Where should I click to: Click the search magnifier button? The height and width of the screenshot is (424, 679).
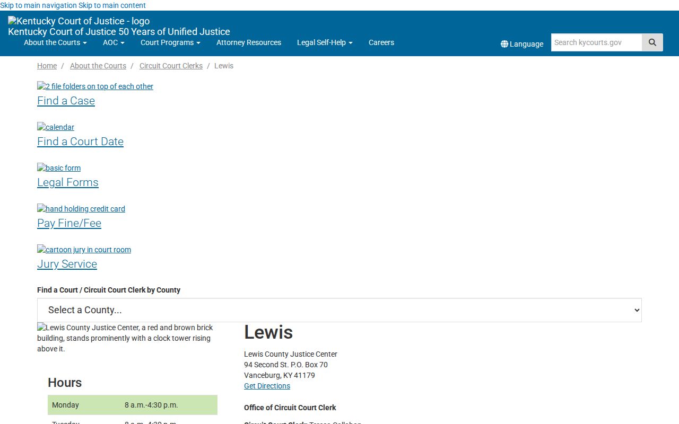pos(652,42)
